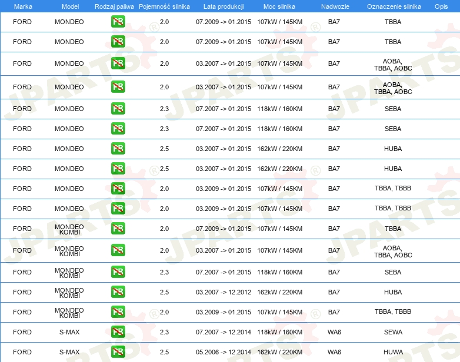Sort by the Model column header

pyautogui.click(x=70, y=6)
